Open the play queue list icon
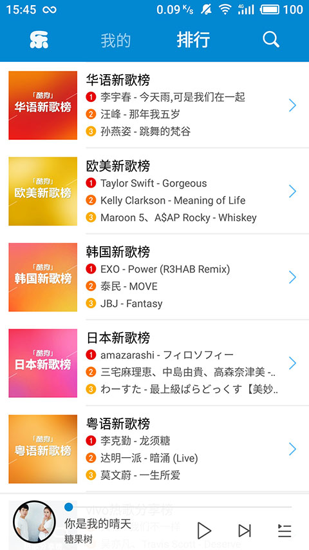Image resolution: width=309 pixels, height=550 pixels. click(x=285, y=531)
